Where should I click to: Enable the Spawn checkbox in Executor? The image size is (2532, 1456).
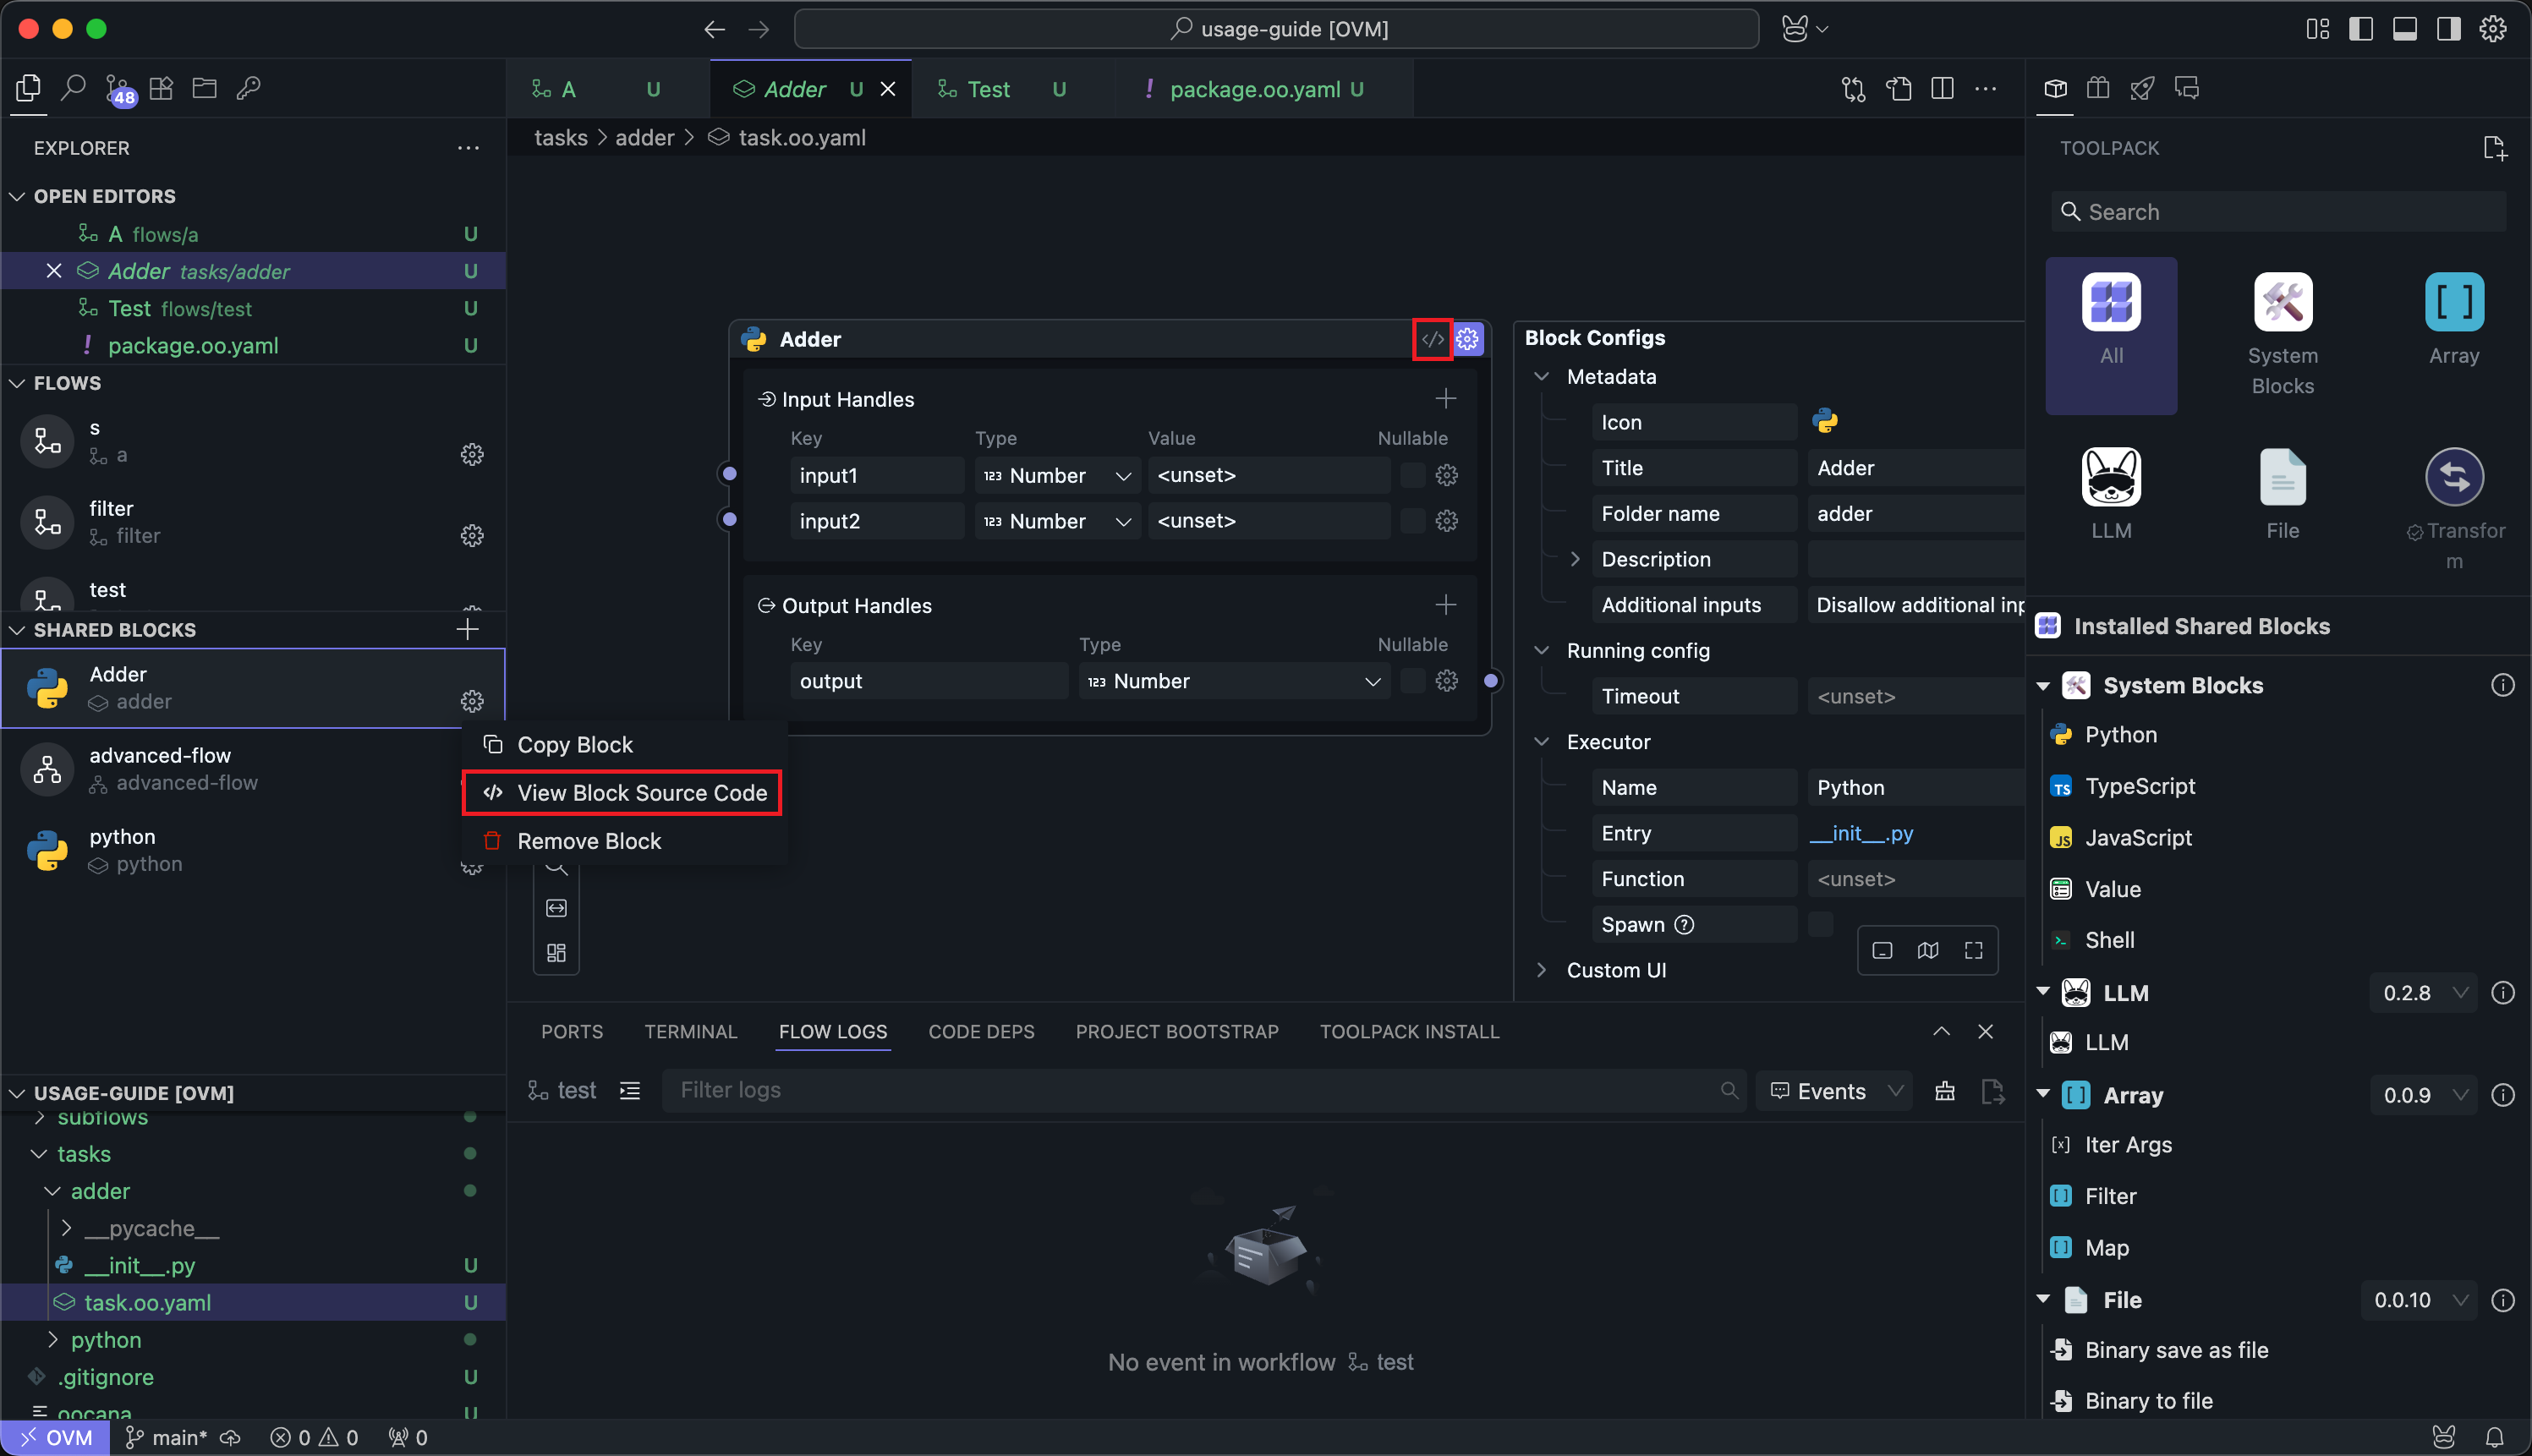pos(1820,924)
